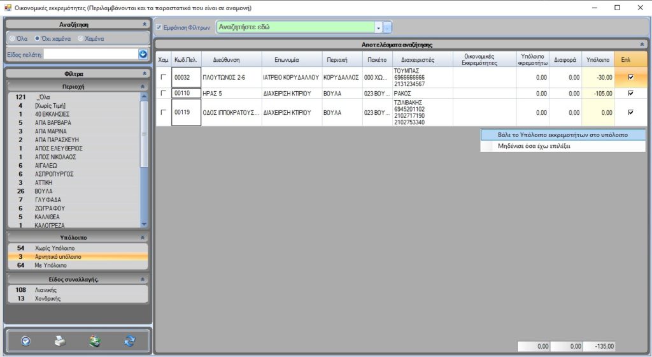Screen dimensions: 652x357
Task: Collapse the Υπόλοιπο filter section
Action: [143, 237]
